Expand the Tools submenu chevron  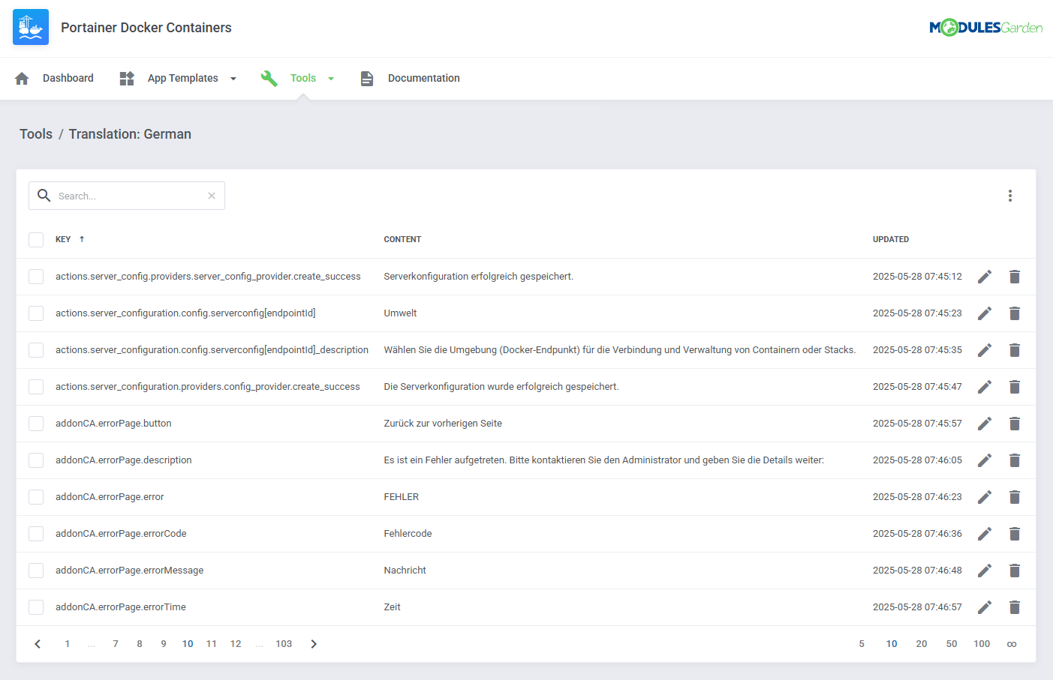pyautogui.click(x=330, y=78)
